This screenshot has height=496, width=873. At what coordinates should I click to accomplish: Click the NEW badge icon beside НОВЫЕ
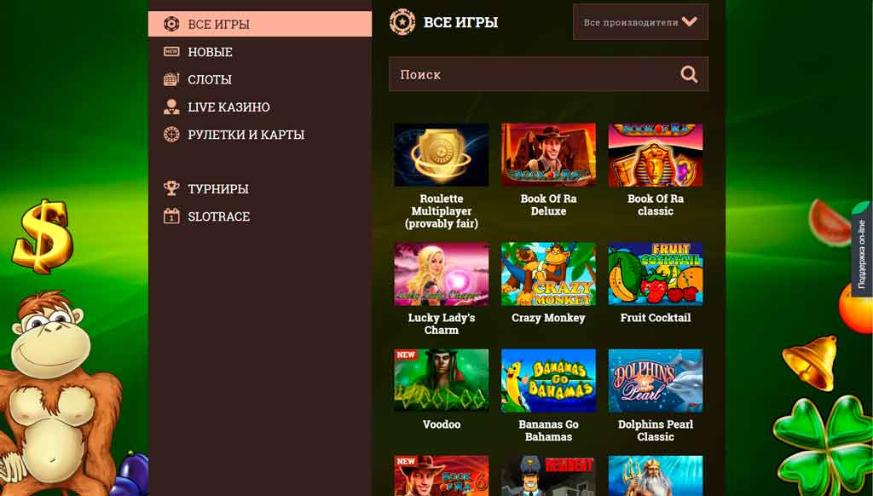(x=171, y=52)
